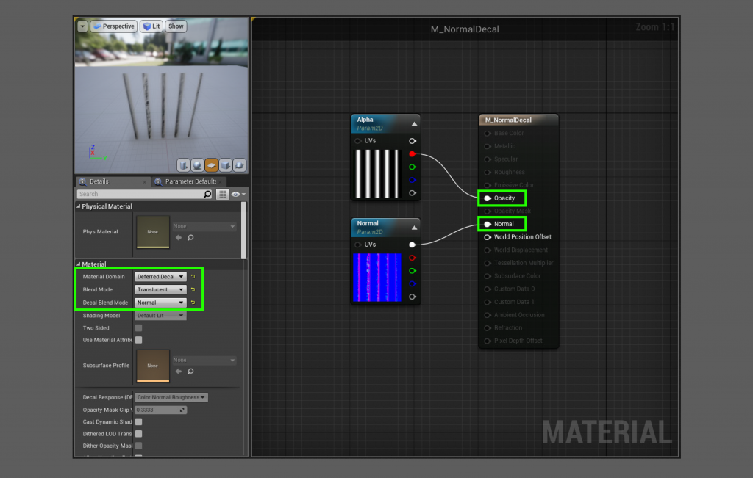Viewport: 753px width, 478px height.
Task: Reset Blend Mode to default
Action: point(193,289)
